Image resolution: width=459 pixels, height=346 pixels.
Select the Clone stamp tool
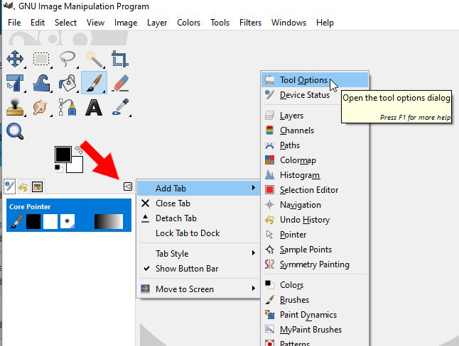15,108
